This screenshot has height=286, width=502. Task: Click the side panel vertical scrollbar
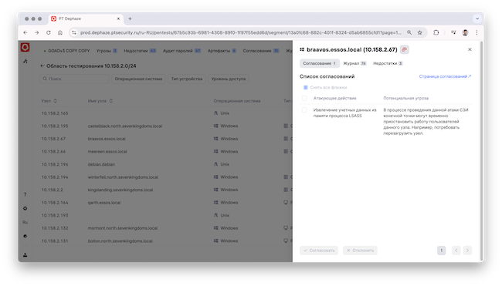[x=481, y=151]
